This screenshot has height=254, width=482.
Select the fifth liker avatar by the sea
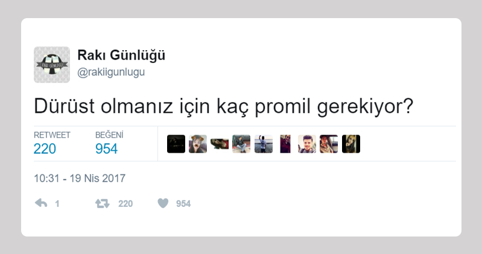(x=264, y=144)
